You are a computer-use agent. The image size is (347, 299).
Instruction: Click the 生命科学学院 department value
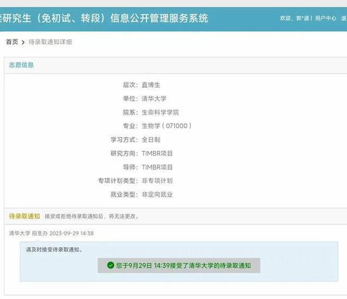(x=160, y=112)
